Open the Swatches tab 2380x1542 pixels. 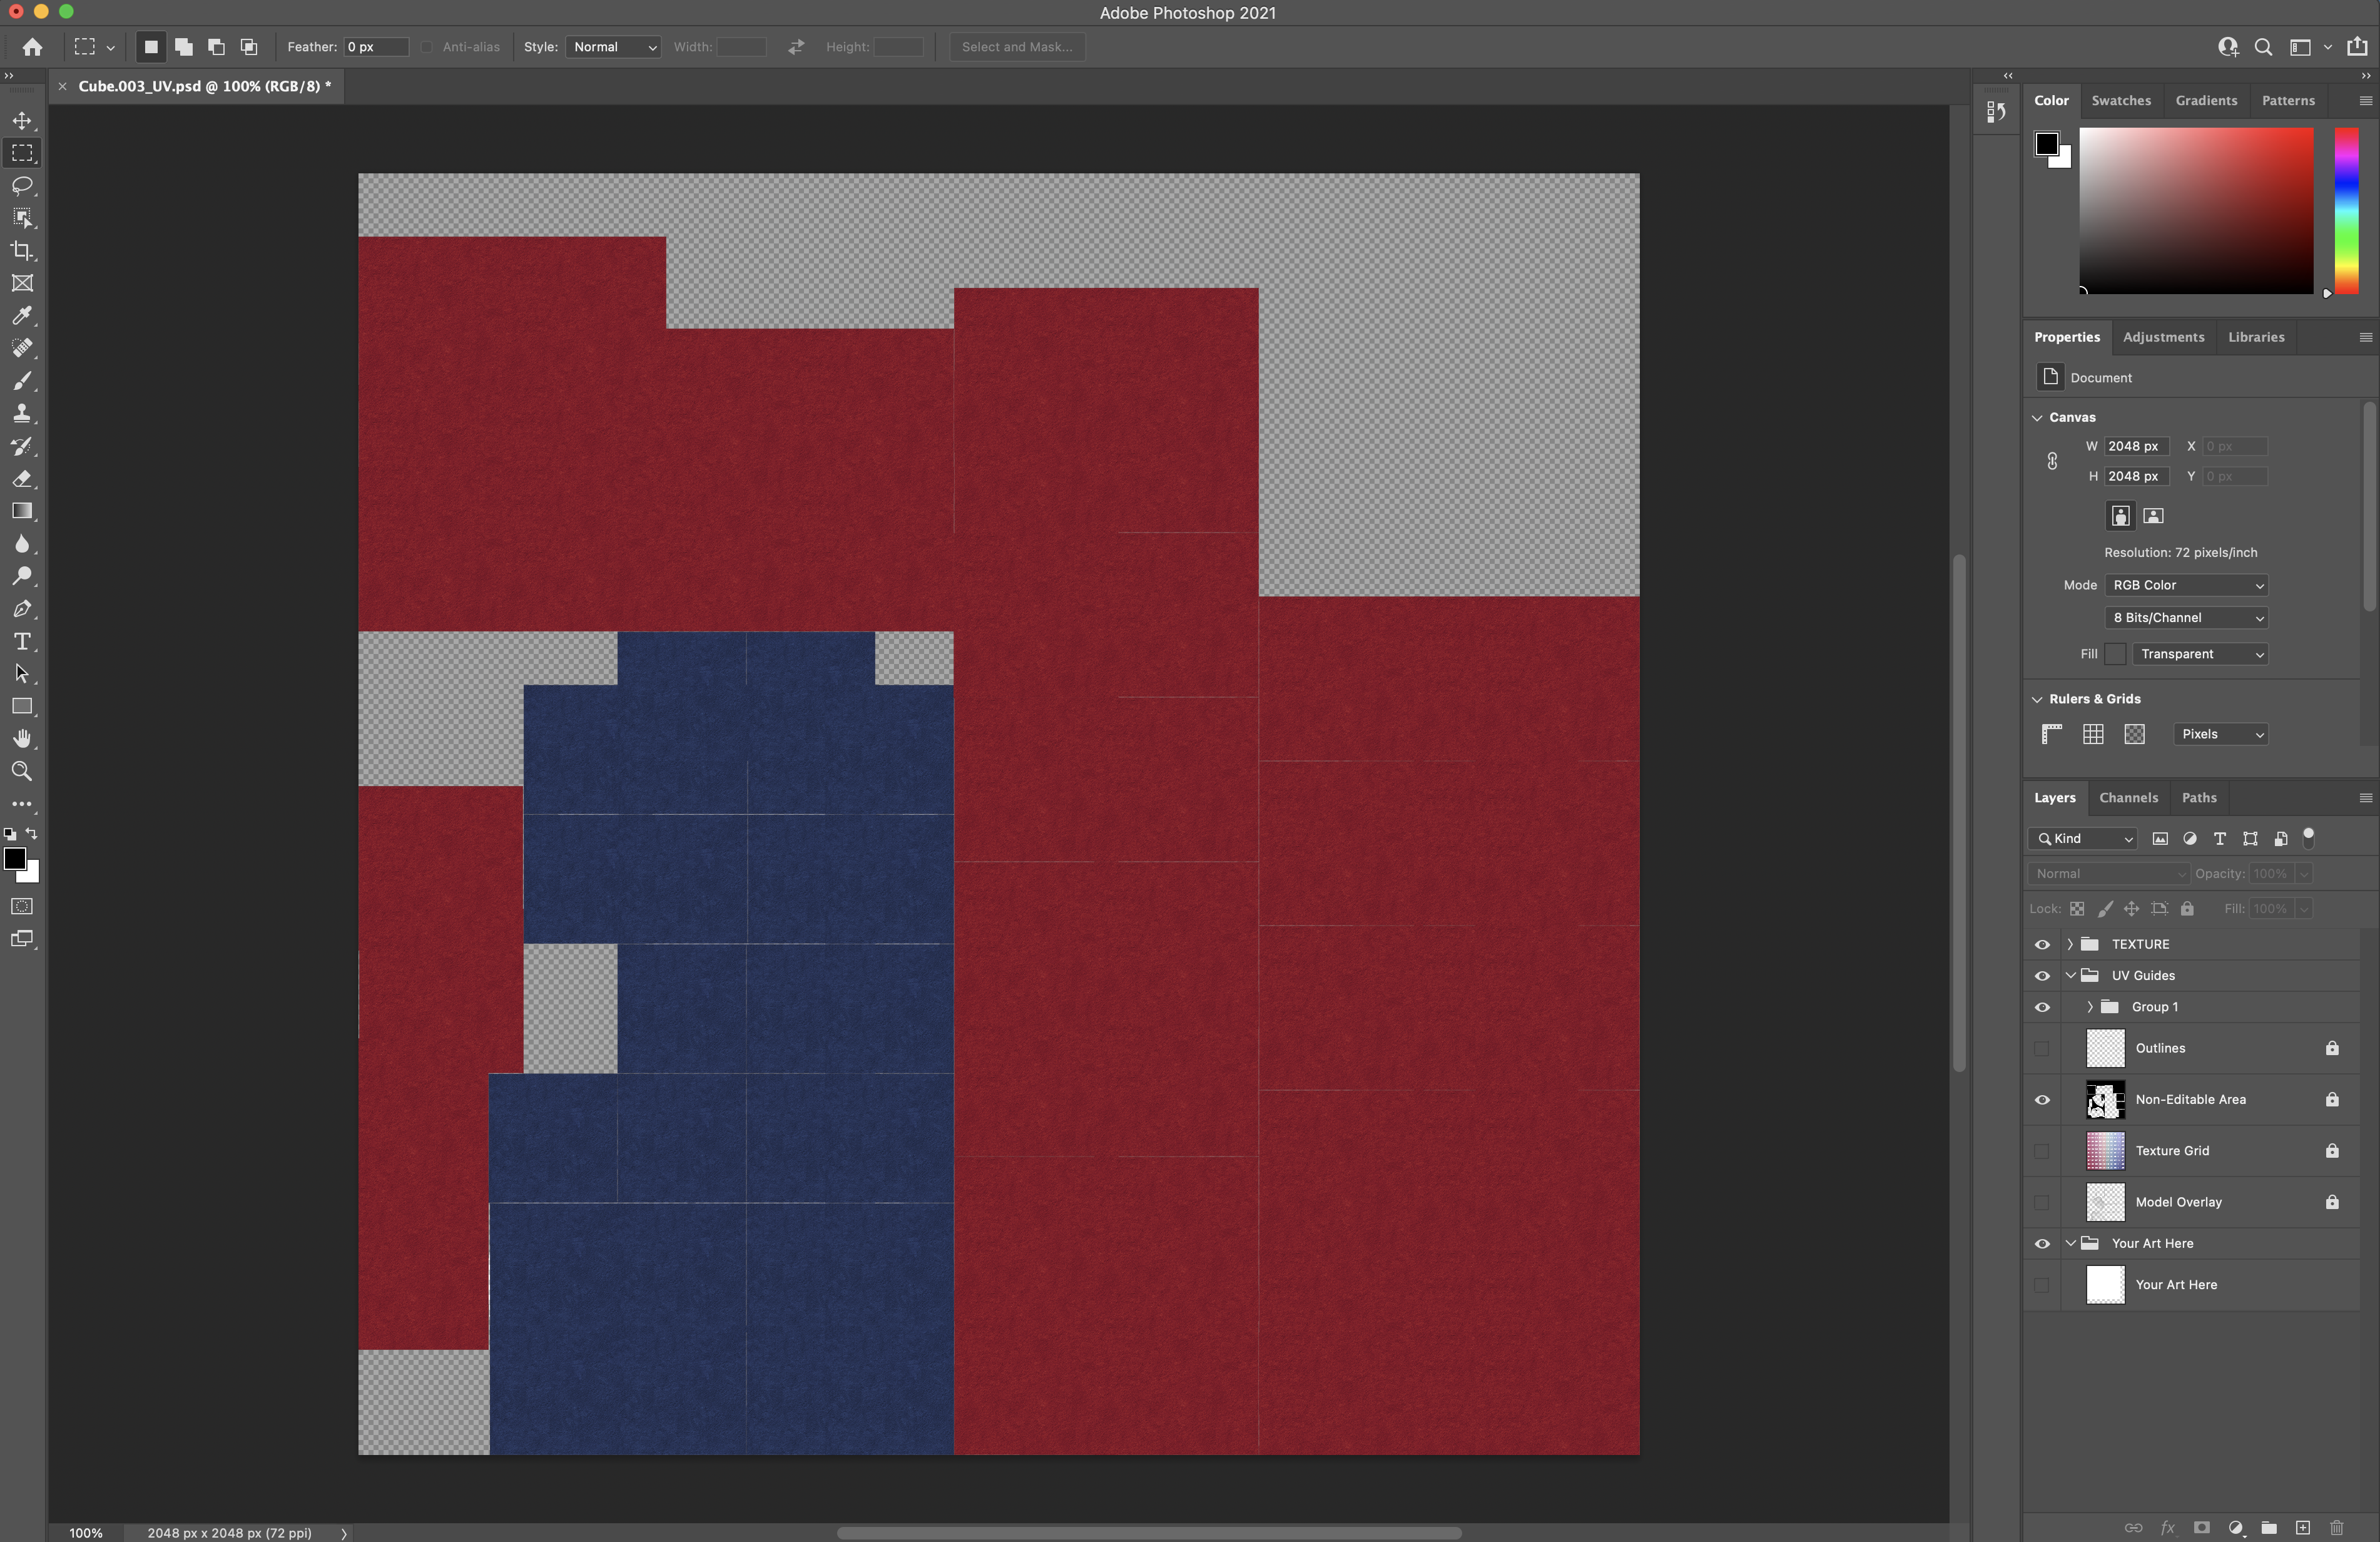[2121, 100]
